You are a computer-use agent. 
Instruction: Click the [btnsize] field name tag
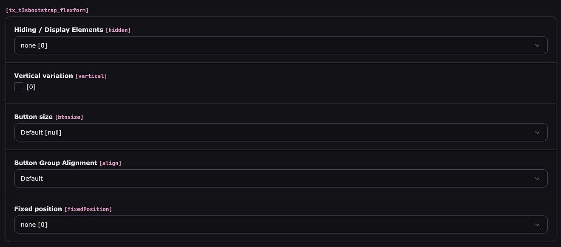click(69, 117)
